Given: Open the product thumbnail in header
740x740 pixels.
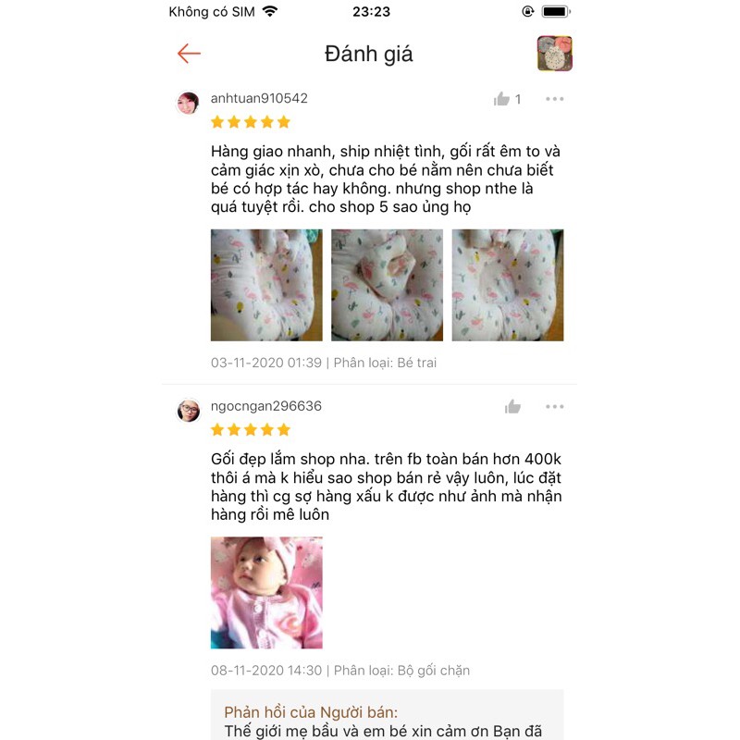Looking at the screenshot, I should (554, 54).
